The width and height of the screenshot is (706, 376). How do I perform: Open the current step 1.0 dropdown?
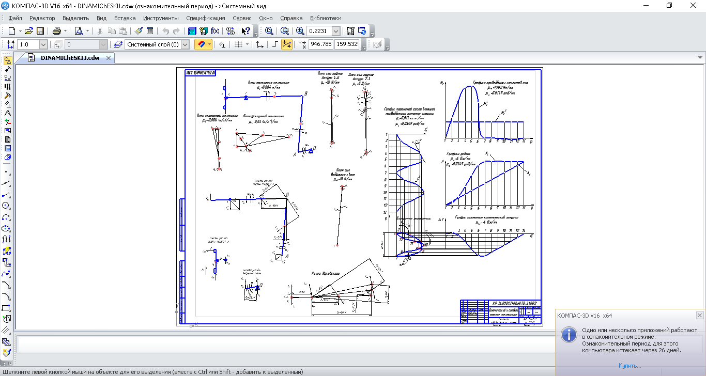[x=43, y=44]
